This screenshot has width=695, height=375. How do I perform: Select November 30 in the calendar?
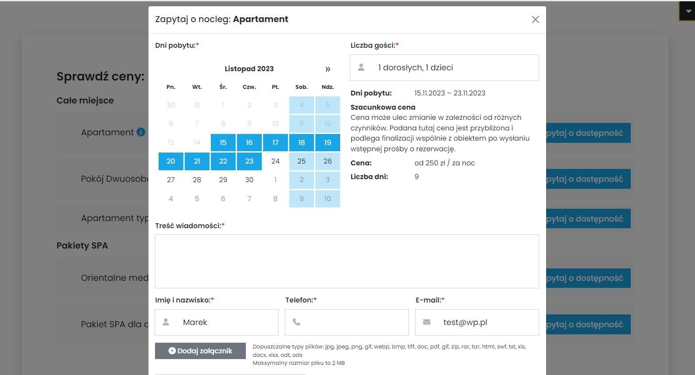(249, 180)
